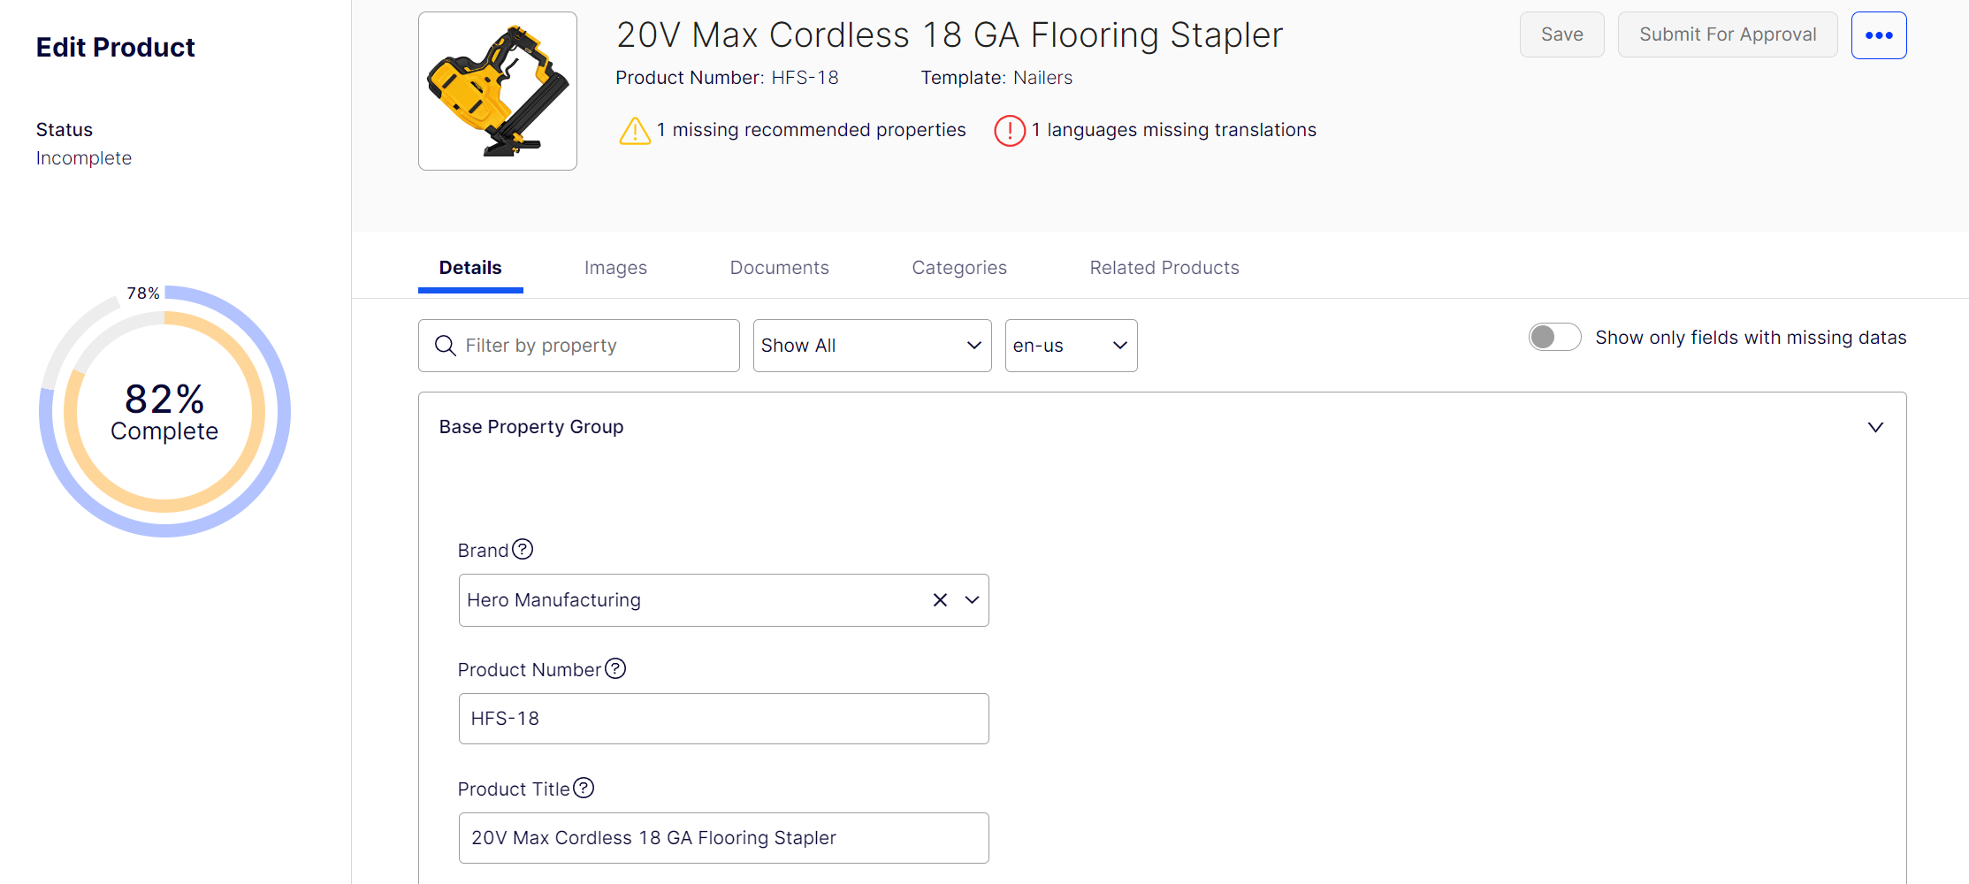Collapse the Base Property Group section

(x=1874, y=427)
